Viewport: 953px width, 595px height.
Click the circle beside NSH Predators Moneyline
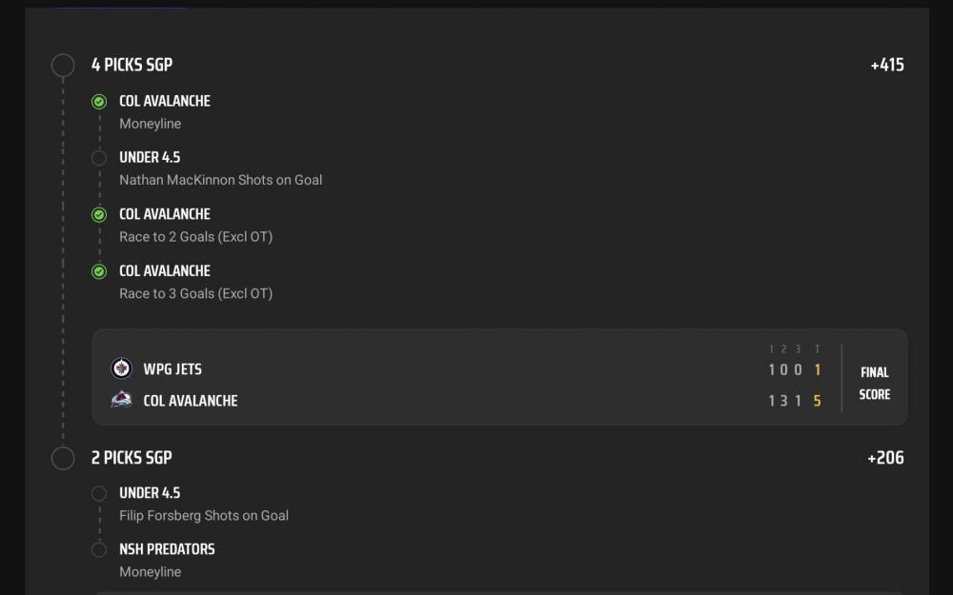99,549
